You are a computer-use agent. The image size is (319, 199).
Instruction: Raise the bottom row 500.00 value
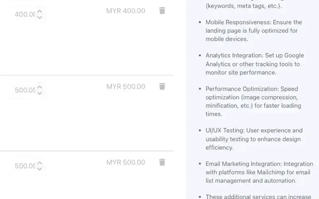40,163
